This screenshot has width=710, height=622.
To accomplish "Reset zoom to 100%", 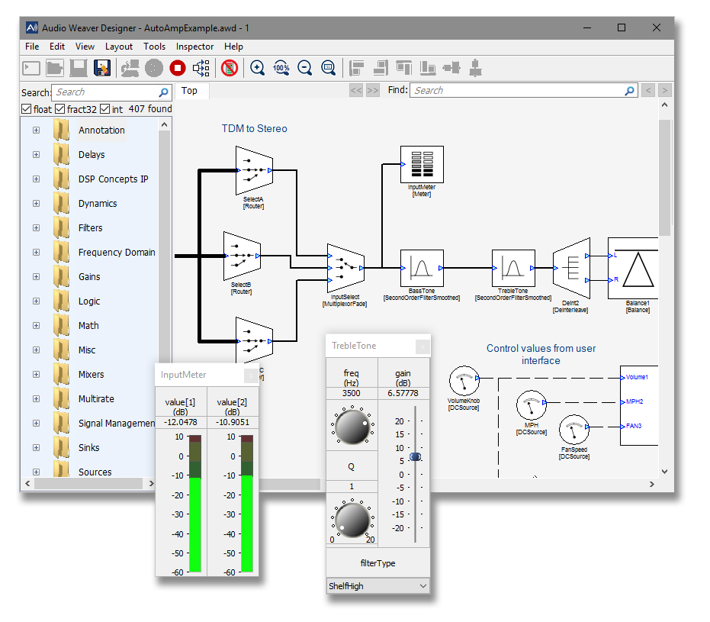I will [x=281, y=69].
